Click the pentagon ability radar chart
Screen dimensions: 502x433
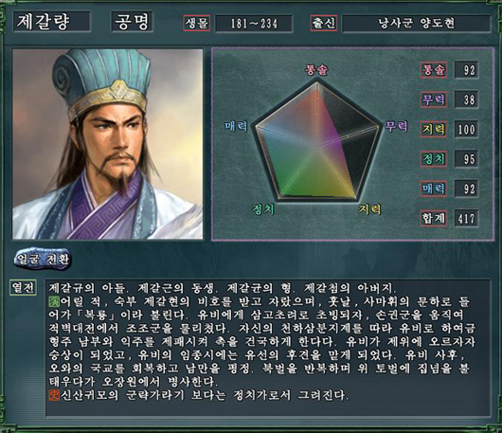coord(318,141)
